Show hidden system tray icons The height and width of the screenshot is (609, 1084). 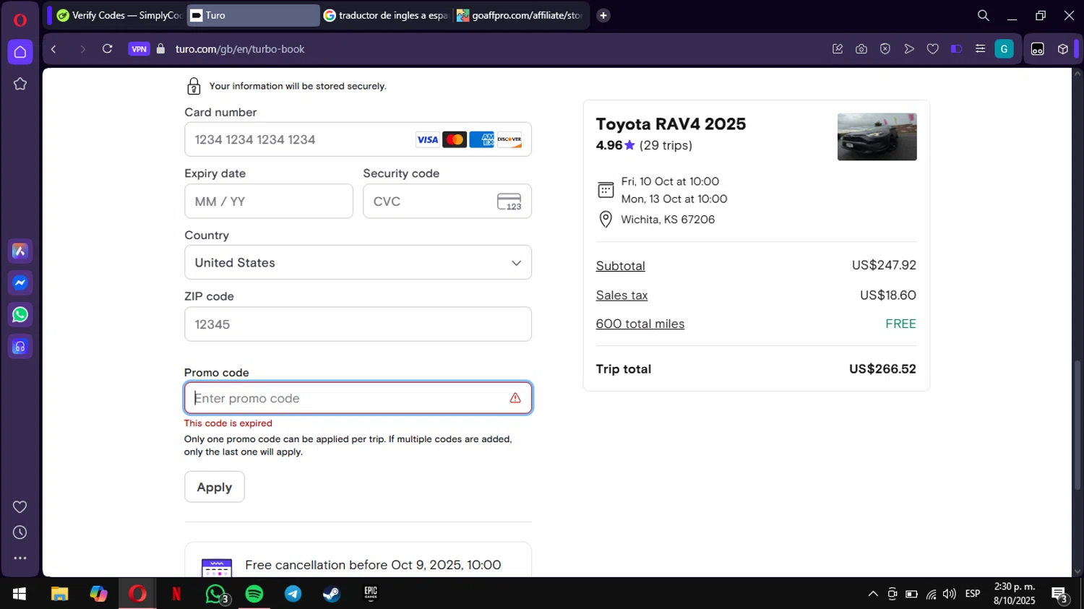(873, 594)
